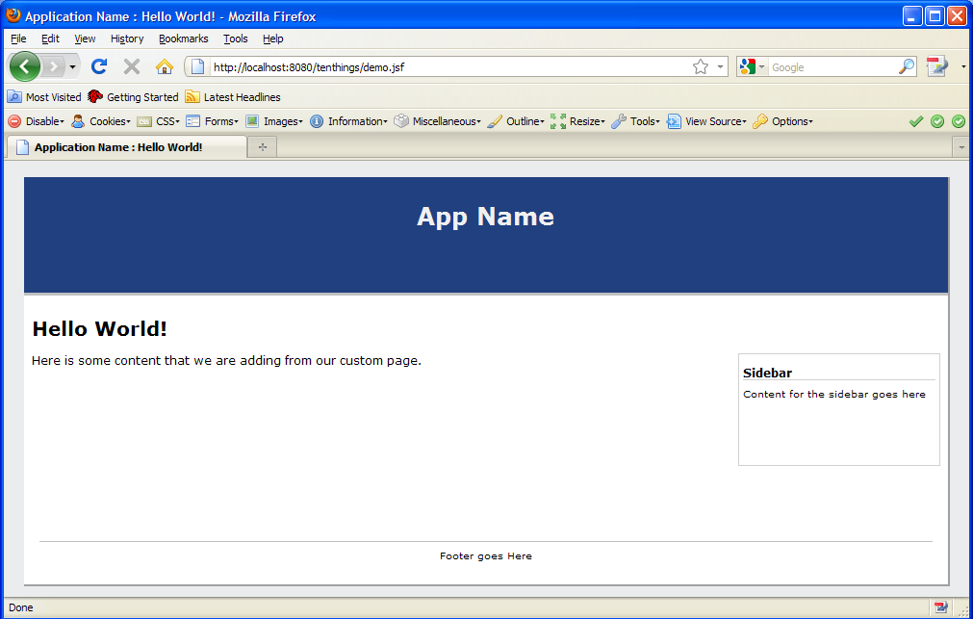Image resolution: width=973 pixels, height=619 pixels.
Task: Go back with the green Back arrow
Action: pos(25,66)
